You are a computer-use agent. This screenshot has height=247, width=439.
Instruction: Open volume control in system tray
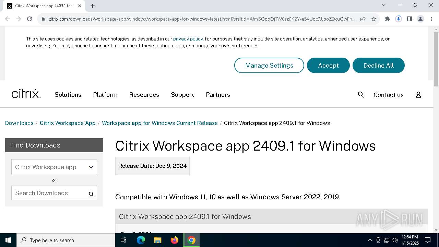(x=395, y=240)
